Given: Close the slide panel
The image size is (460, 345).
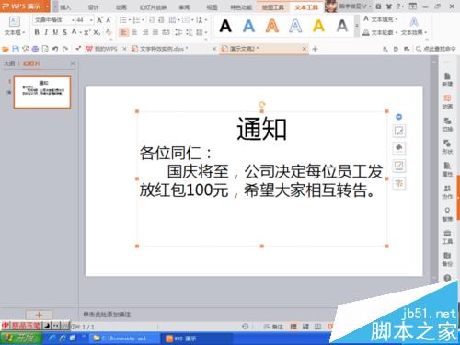Looking at the screenshot, I should tap(73, 63).
